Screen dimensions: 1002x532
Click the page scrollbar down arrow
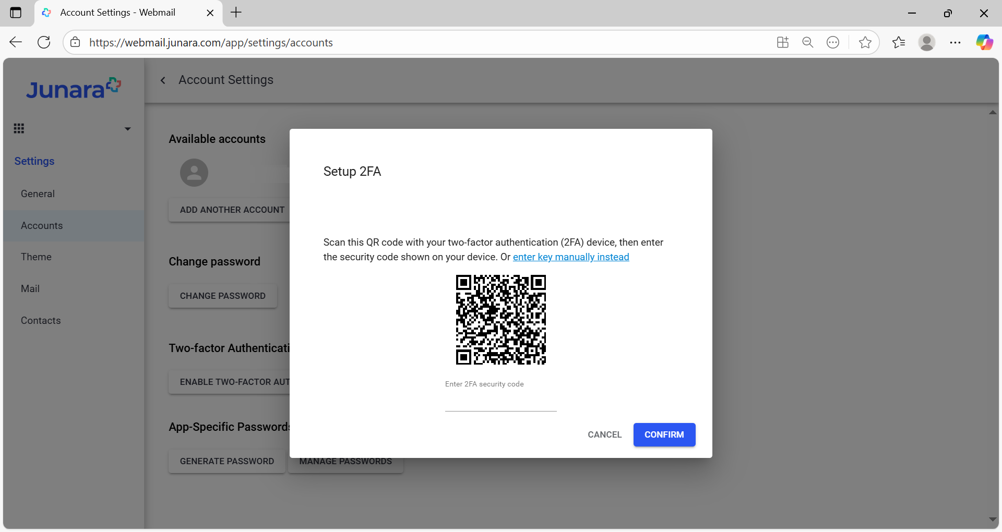(993, 519)
